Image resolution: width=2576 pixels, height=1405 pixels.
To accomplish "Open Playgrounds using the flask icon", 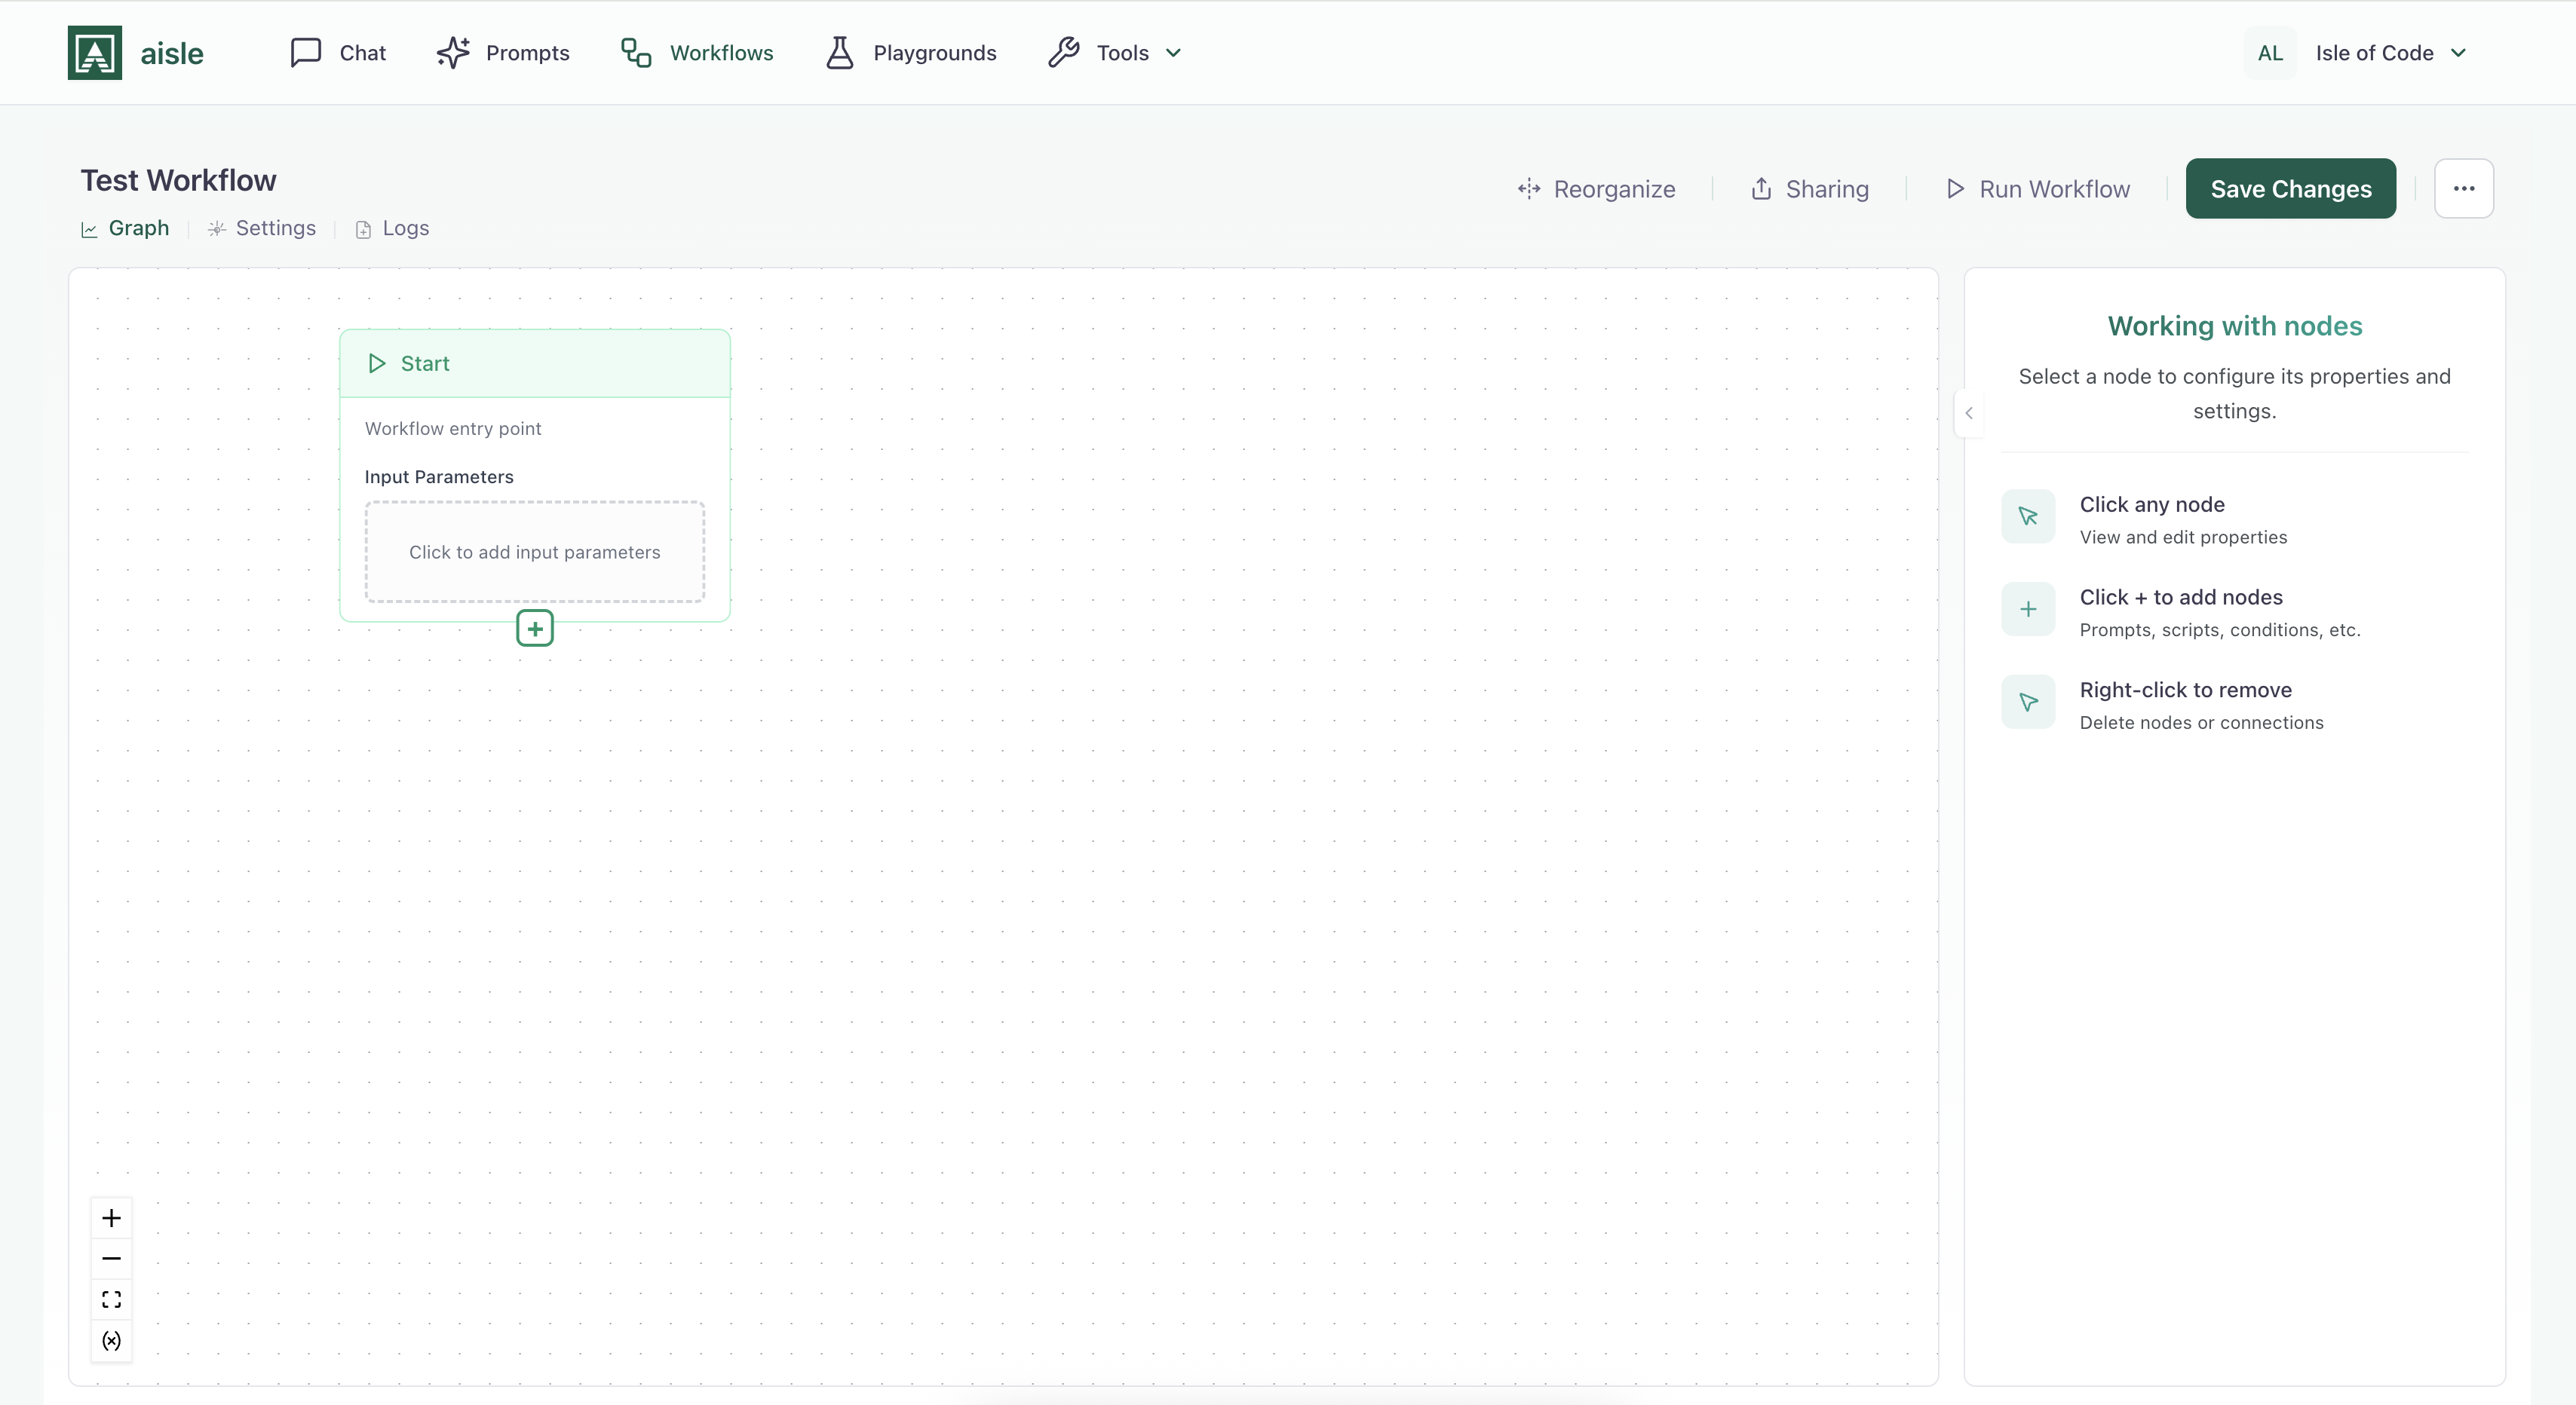I will 841,52.
